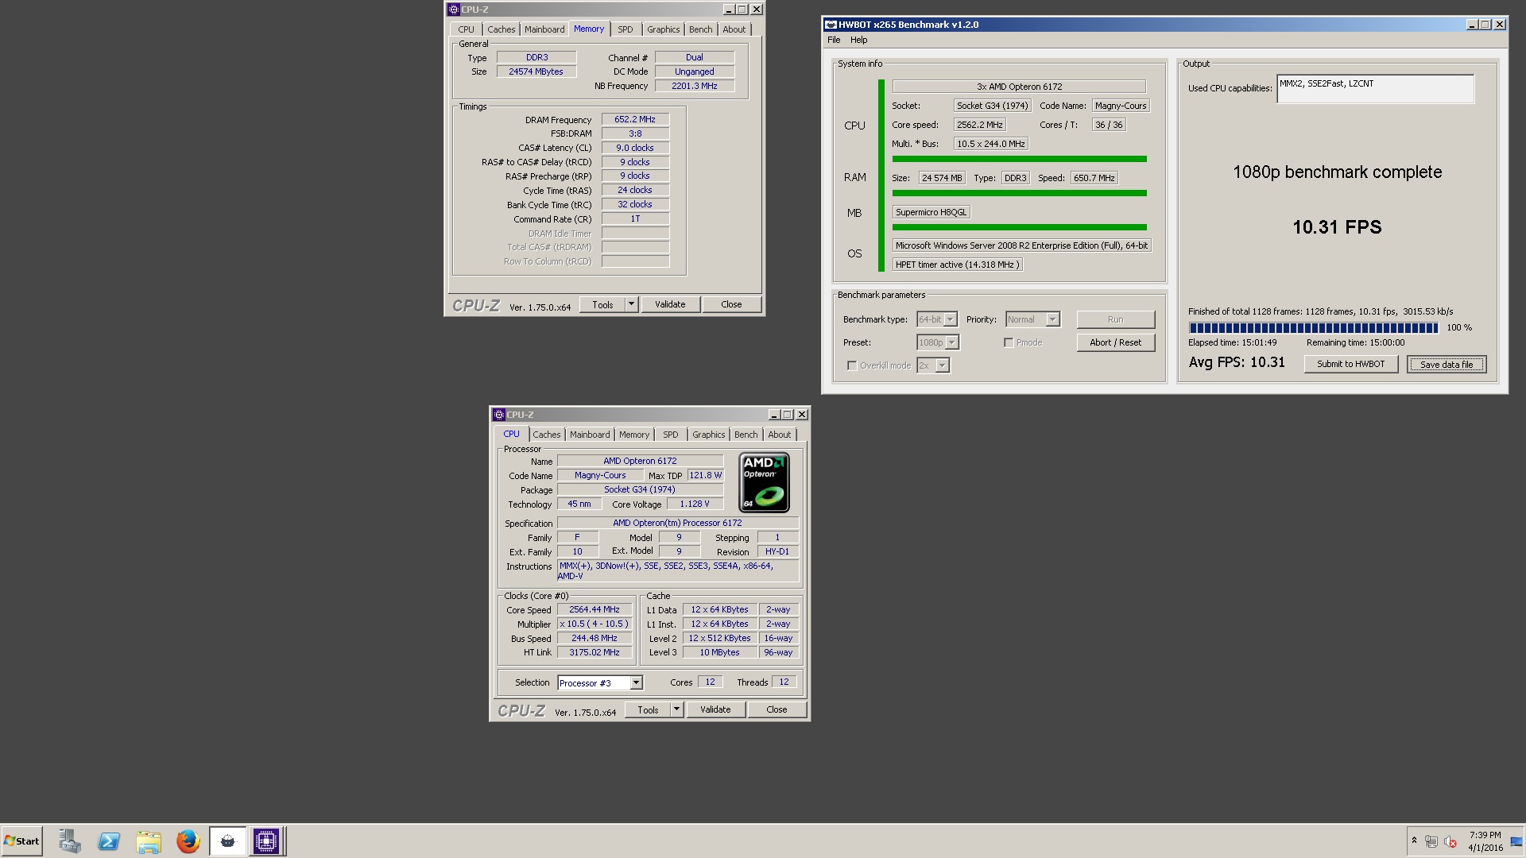Click the Avg FPS: 10.31 label
The image size is (1526, 858).
pyautogui.click(x=1237, y=362)
